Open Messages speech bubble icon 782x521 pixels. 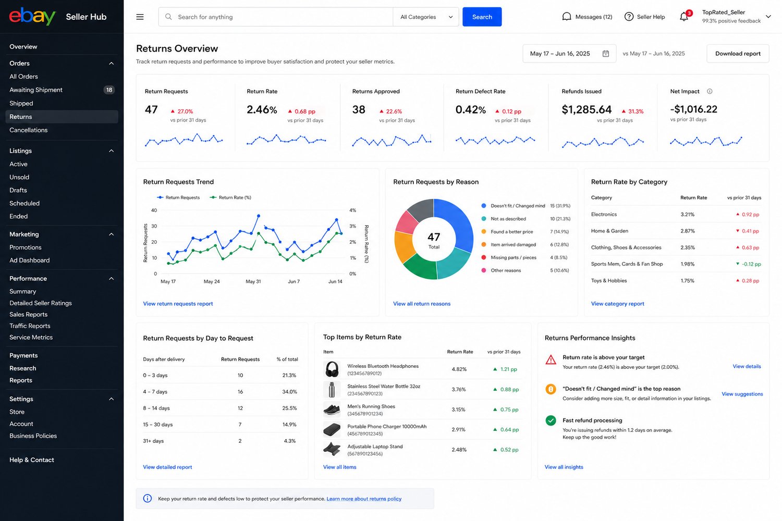[567, 17]
